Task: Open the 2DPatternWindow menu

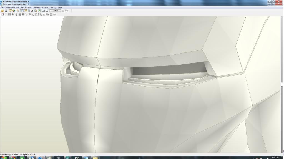Action: [x=41, y=7]
